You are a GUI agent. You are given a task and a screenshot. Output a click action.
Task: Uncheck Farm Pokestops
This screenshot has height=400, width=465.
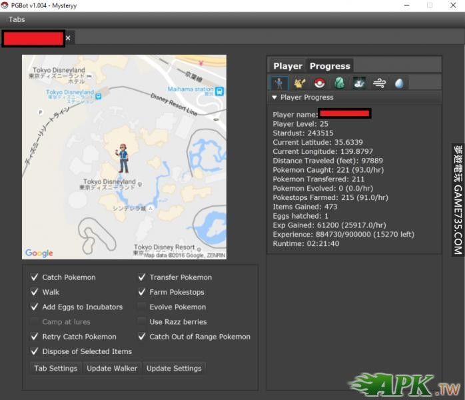142,292
